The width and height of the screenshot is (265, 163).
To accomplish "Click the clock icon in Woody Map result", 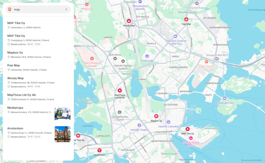I will pos(9,86).
